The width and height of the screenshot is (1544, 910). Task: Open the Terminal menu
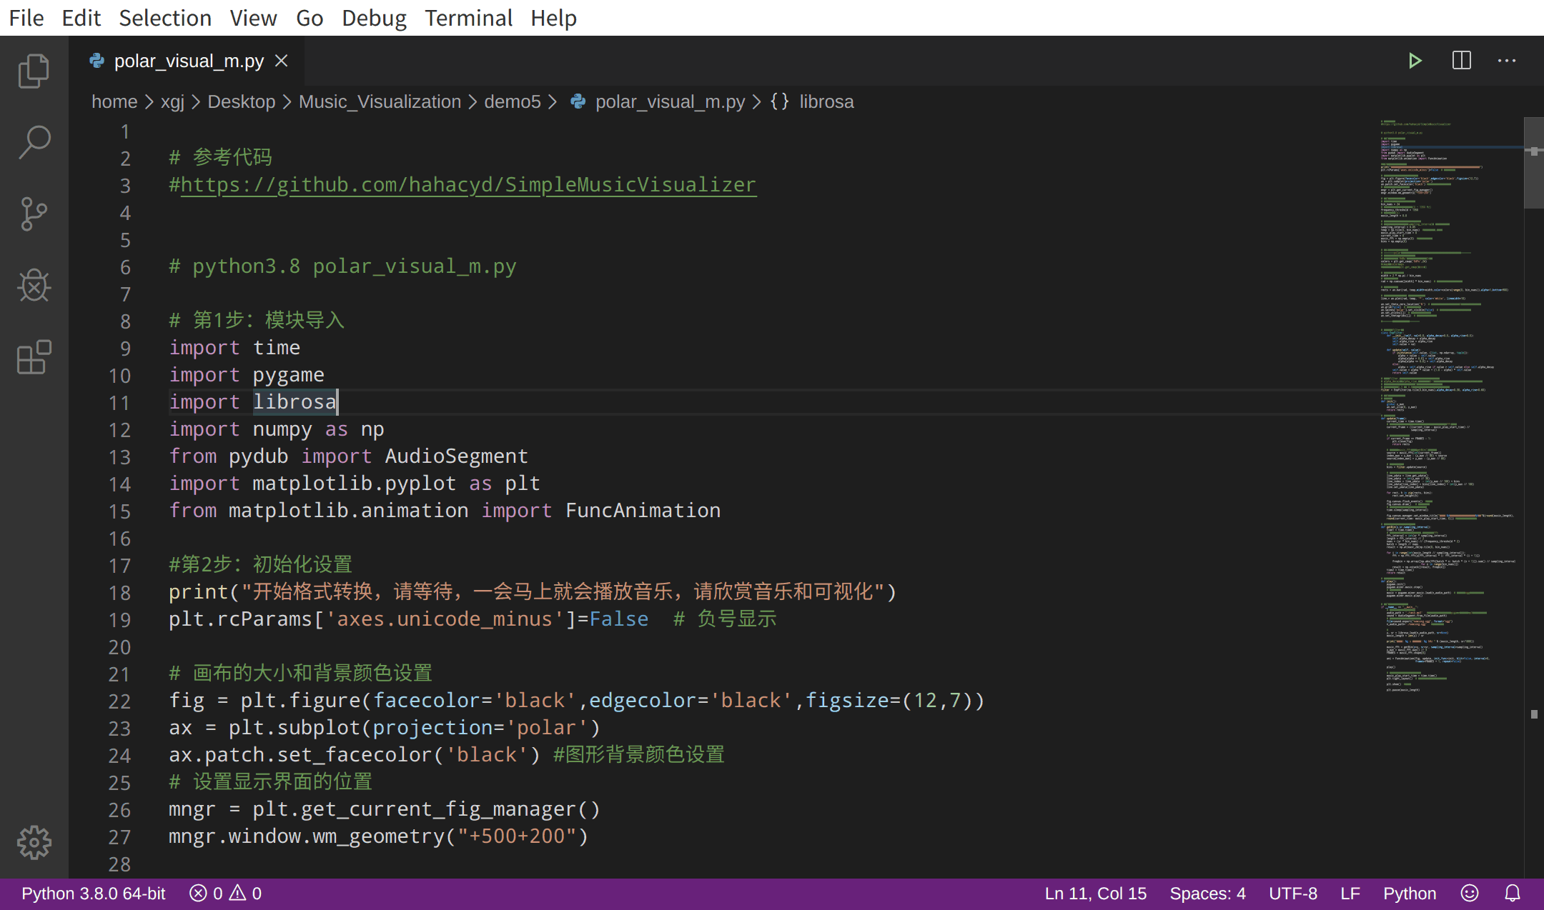(x=467, y=17)
